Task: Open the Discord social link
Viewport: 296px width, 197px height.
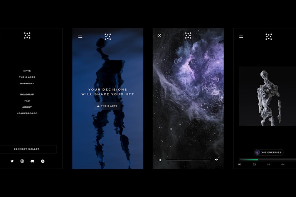Action: point(32,161)
